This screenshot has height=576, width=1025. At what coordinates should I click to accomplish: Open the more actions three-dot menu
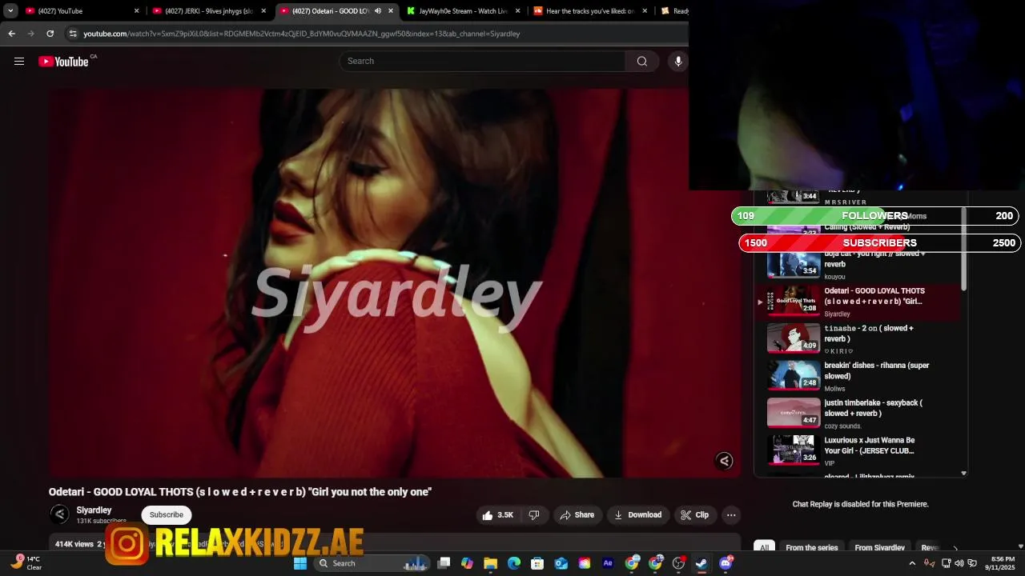pyautogui.click(x=730, y=515)
